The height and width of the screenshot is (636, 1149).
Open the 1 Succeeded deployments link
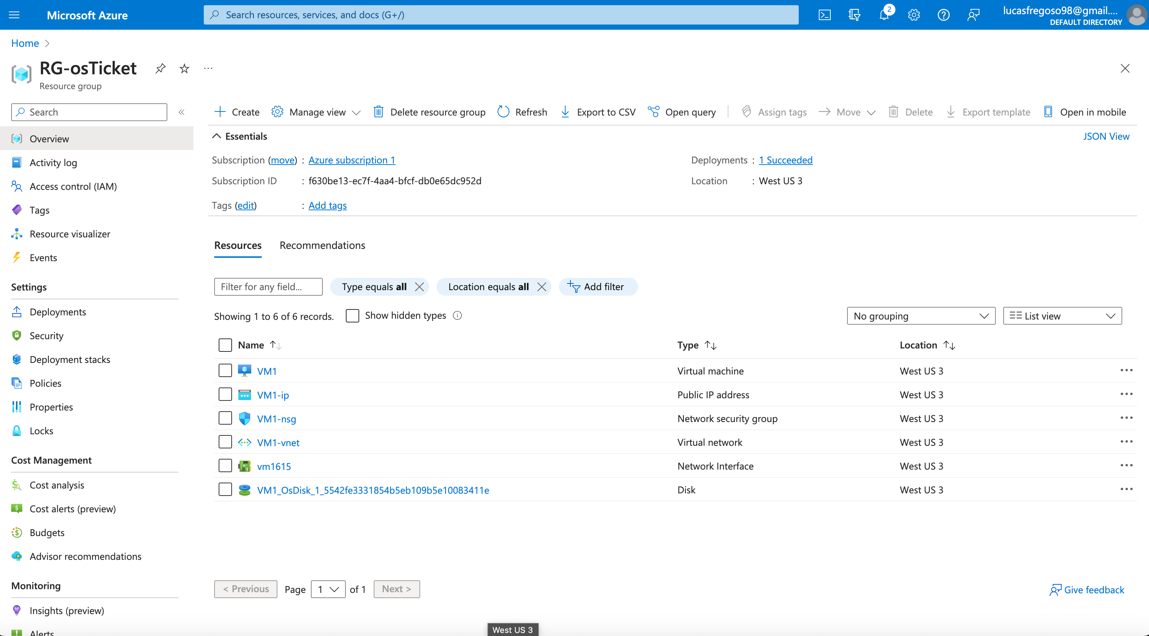[x=785, y=160]
